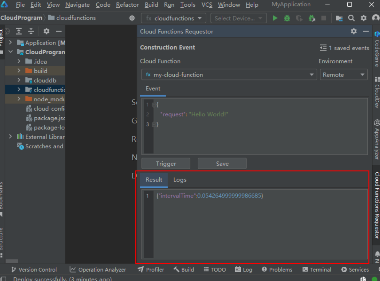Viewport: 380px width, 281px height.
Task: Expand the cloudfunctions folder
Action: 19,89
